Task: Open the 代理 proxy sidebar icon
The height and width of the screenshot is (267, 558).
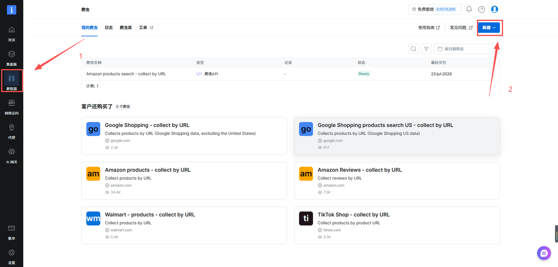Action: pos(11,127)
